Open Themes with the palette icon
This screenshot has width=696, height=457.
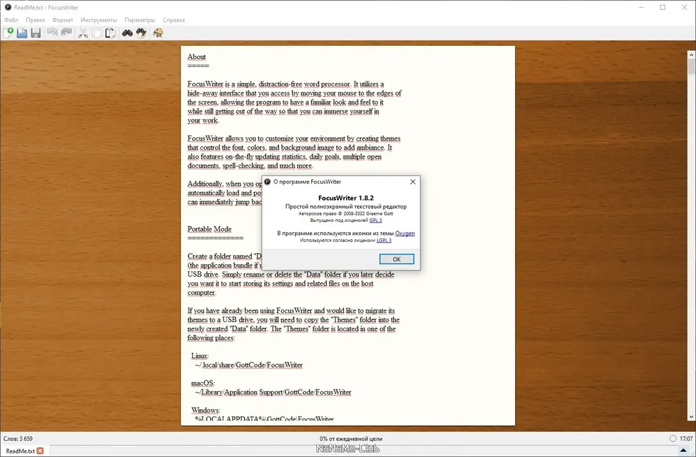click(158, 33)
